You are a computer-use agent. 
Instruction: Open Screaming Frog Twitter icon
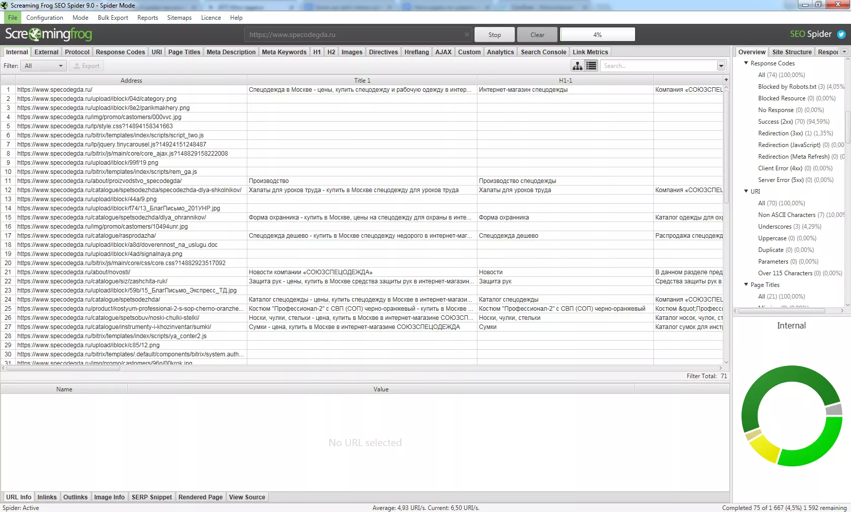pos(841,34)
